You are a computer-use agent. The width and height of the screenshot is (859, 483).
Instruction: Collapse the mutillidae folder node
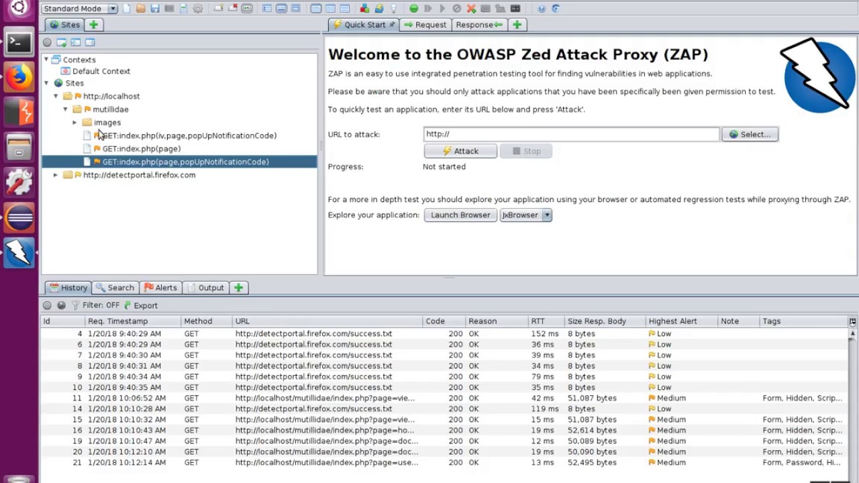(x=65, y=109)
